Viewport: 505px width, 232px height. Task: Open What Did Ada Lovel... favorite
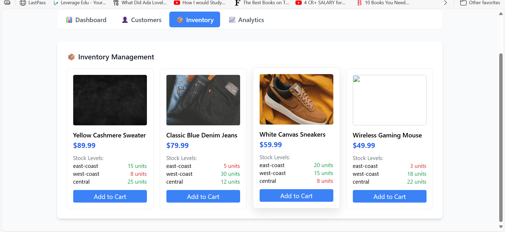pyautogui.click(x=140, y=3)
